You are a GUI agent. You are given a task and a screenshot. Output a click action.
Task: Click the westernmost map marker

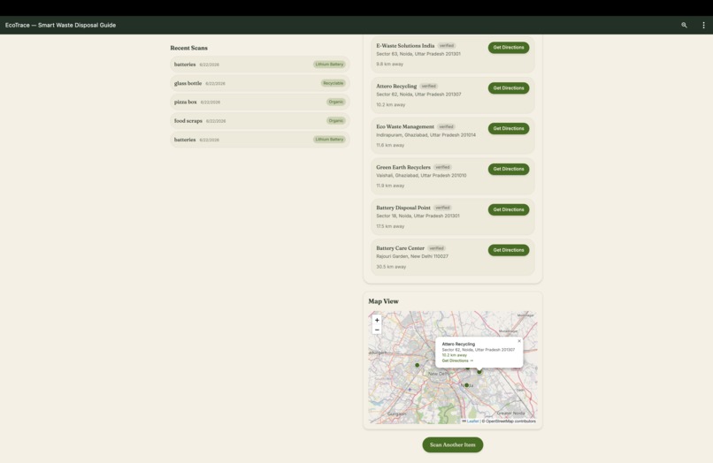click(x=417, y=365)
